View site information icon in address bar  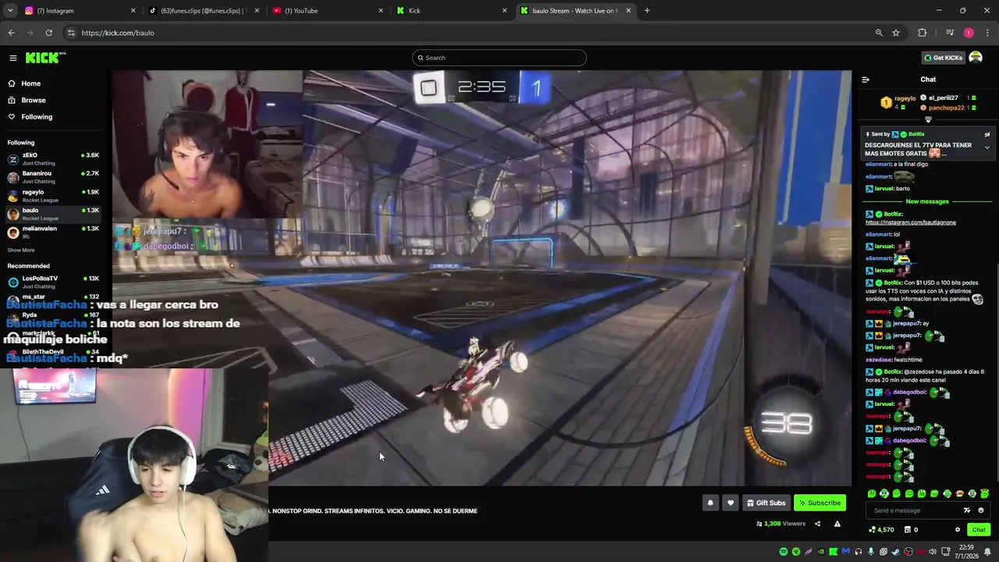point(71,33)
